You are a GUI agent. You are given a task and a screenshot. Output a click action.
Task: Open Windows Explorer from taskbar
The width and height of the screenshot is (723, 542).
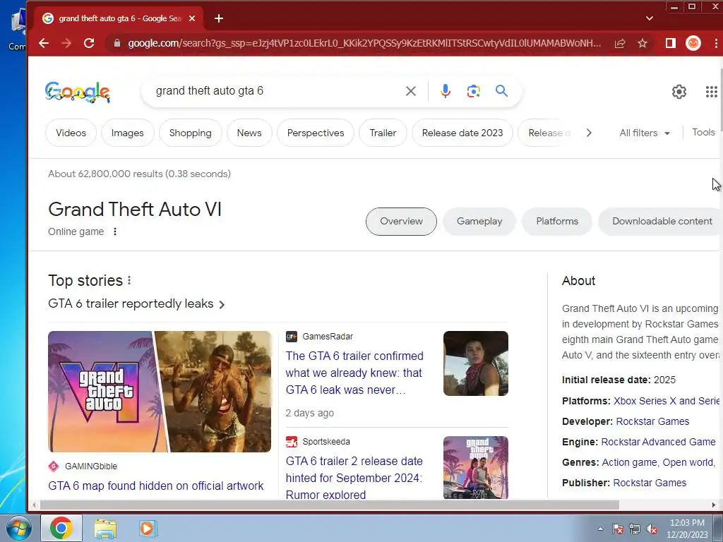(x=105, y=528)
